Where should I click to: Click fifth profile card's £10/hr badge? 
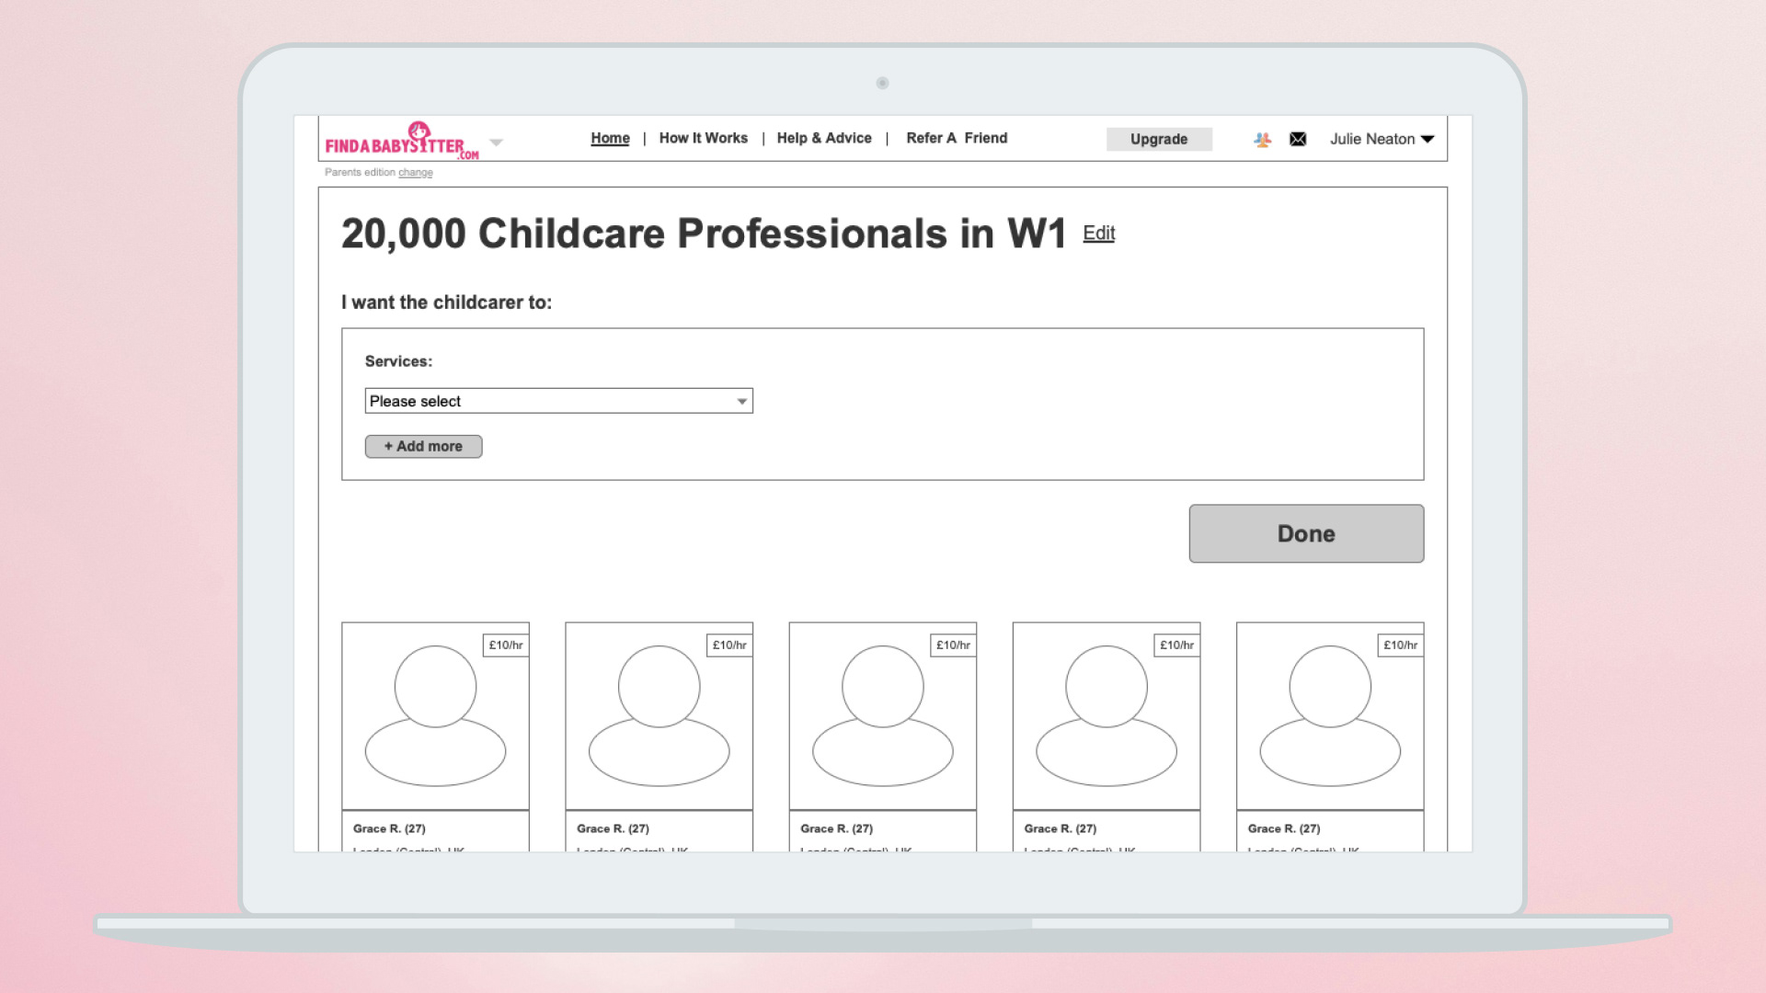(1400, 645)
